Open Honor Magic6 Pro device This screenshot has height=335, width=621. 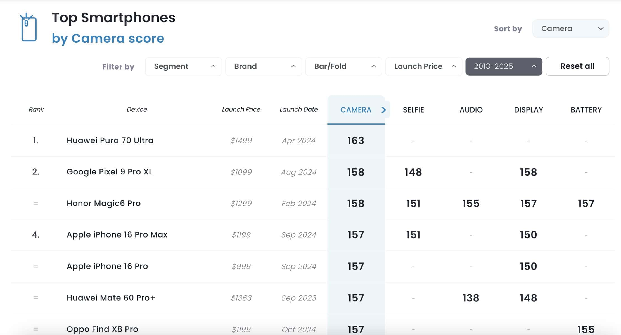coord(103,203)
